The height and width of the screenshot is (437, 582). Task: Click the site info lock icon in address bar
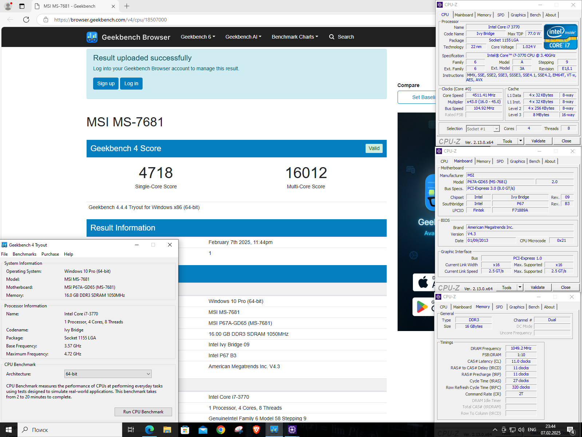pos(46,20)
